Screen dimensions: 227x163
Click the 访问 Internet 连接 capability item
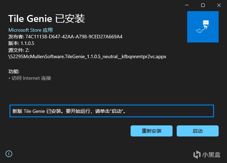click(30, 78)
